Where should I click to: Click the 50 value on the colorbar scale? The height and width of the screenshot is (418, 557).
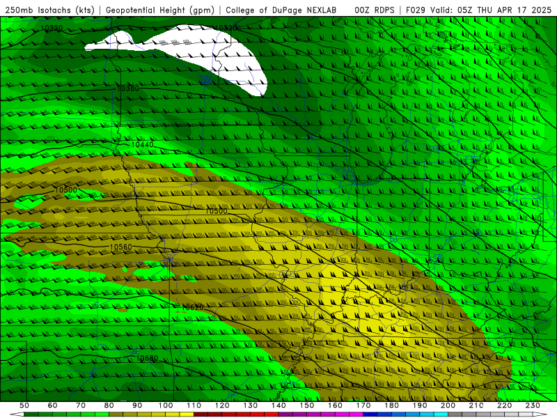click(24, 405)
